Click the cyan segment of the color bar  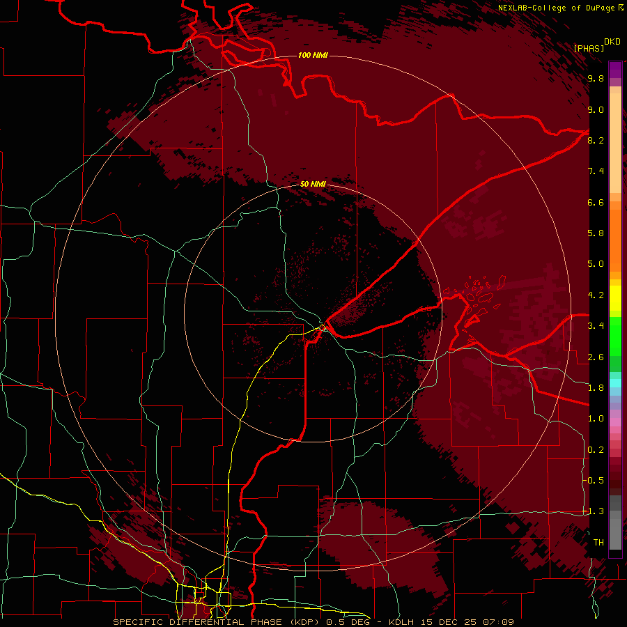[615, 382]
